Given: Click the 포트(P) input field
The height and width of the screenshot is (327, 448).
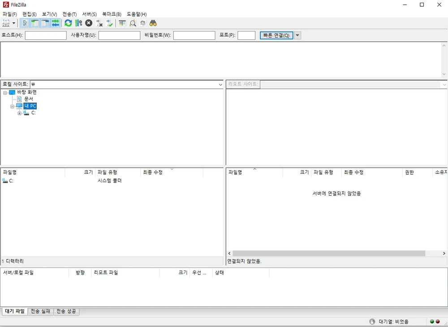Looking at the screenshot, I should pyautogui.click(x=246, y=35).
